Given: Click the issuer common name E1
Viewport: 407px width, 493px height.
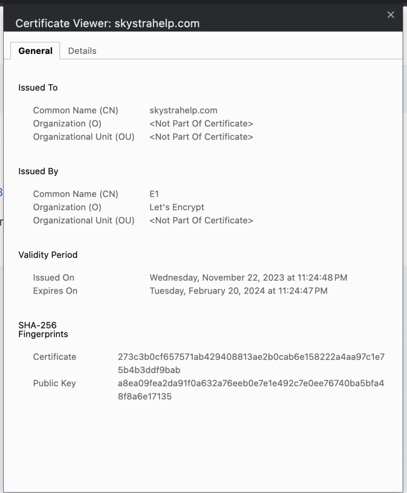Looking at the screenshot, I should click(x=154, y=194).
